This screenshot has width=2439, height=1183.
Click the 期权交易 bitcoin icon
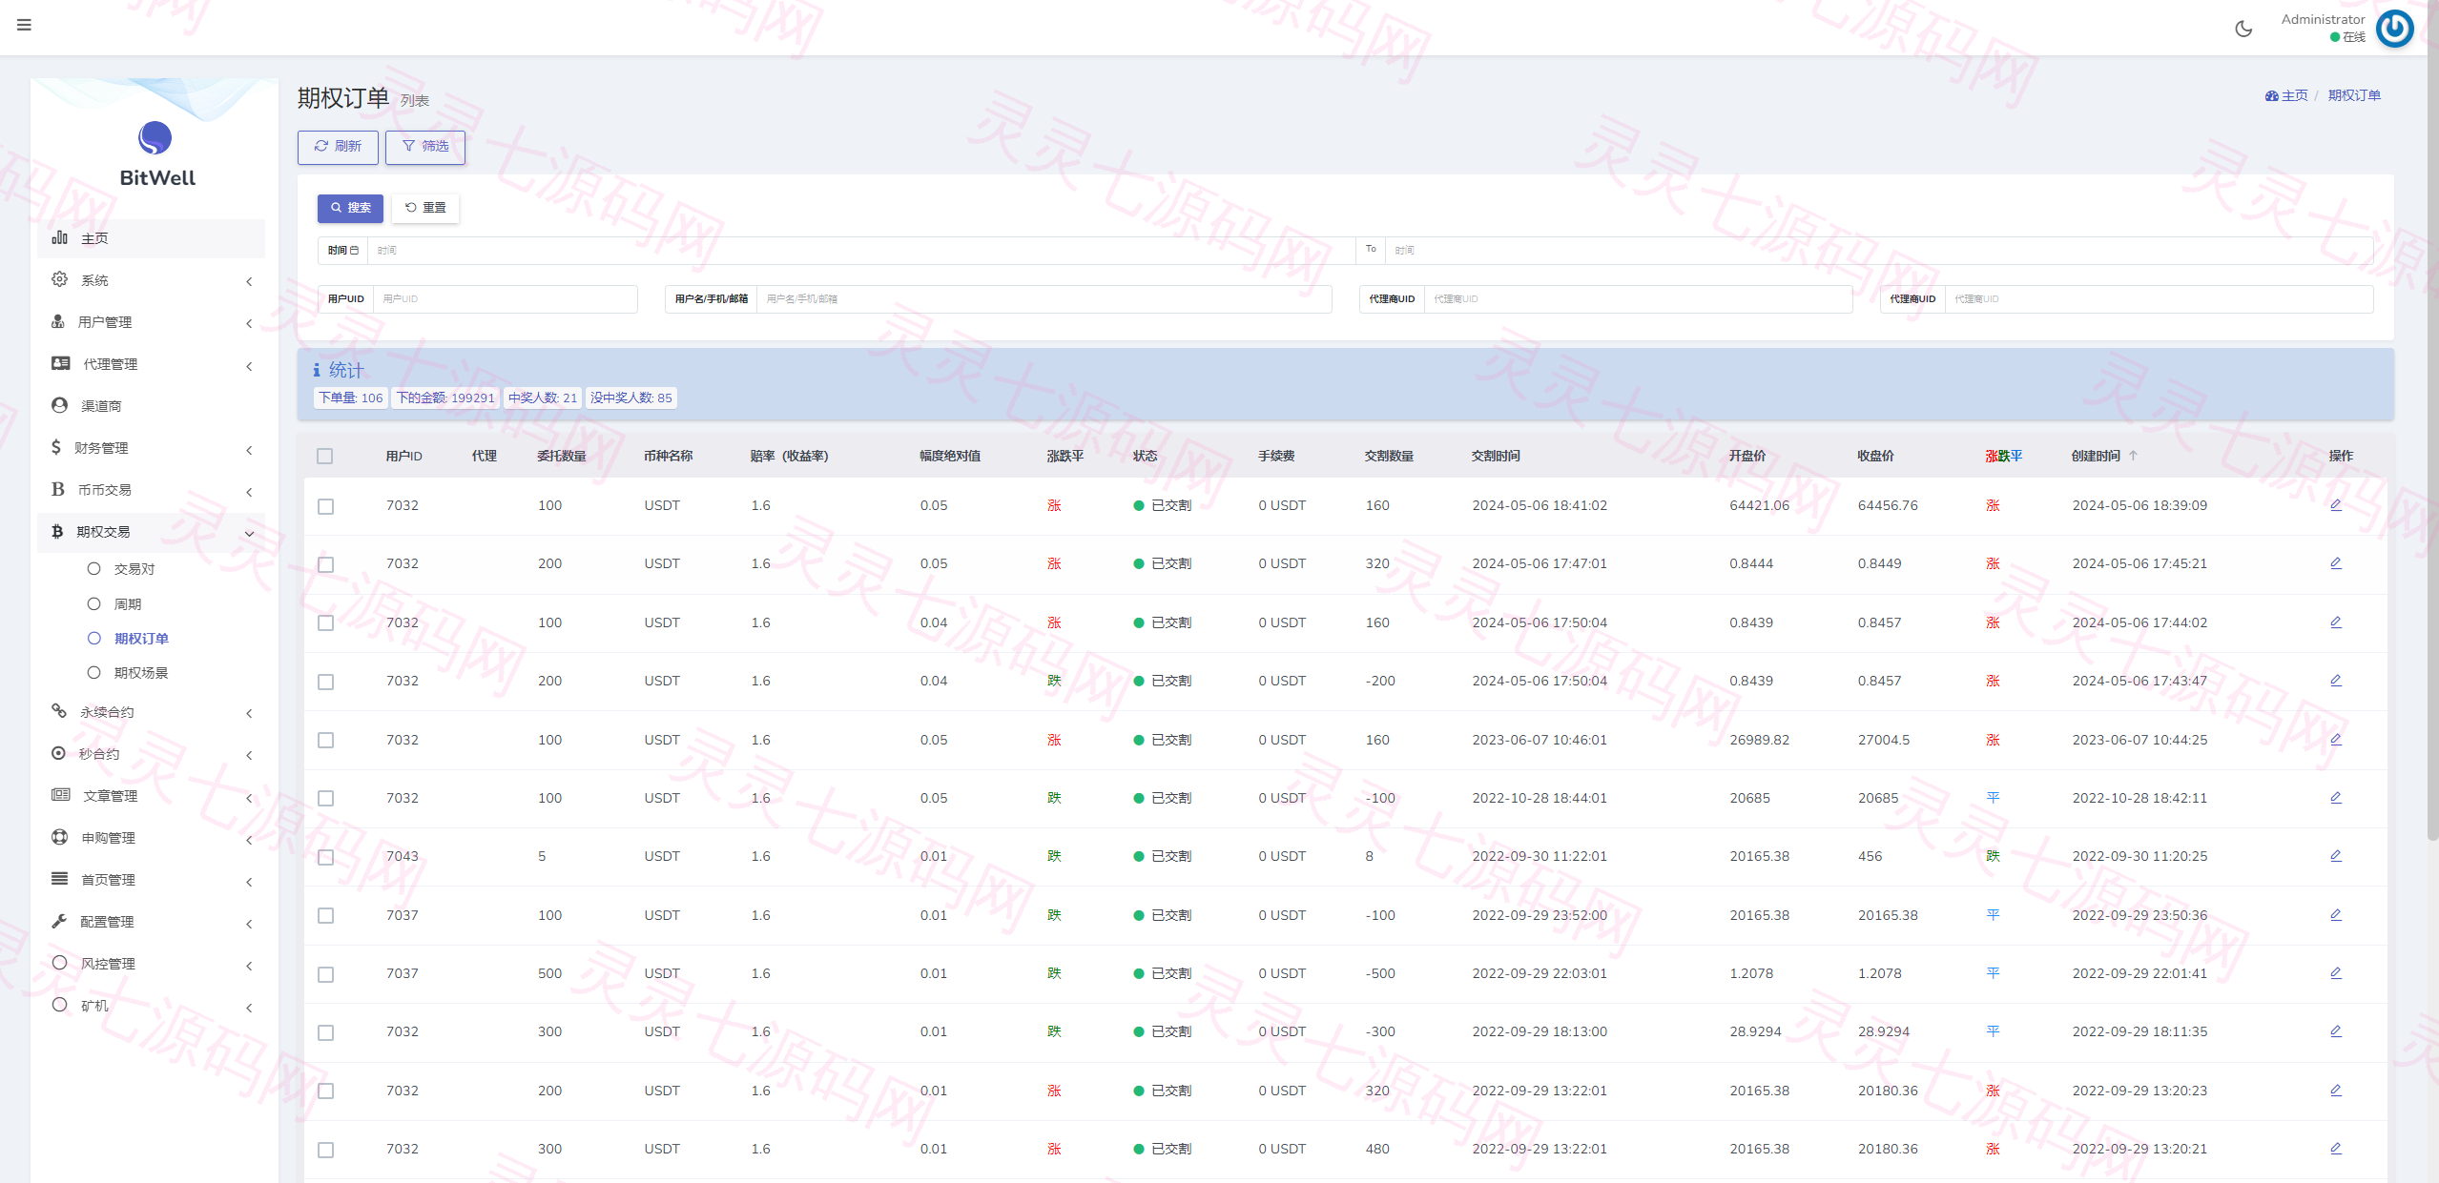coord(57,531)
